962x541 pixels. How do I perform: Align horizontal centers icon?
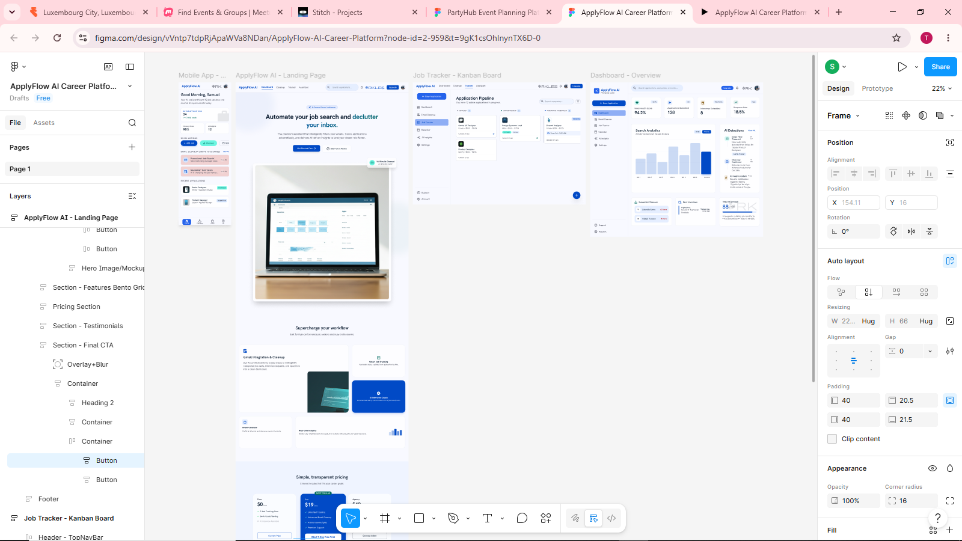(854, 173)
